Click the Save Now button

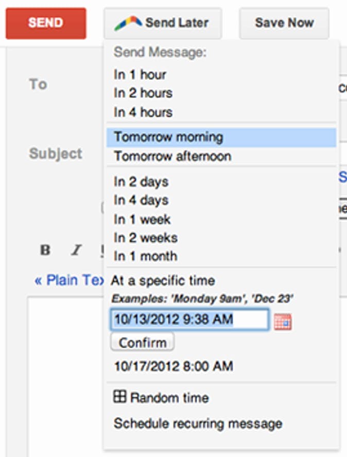click(x=284, y=23)
